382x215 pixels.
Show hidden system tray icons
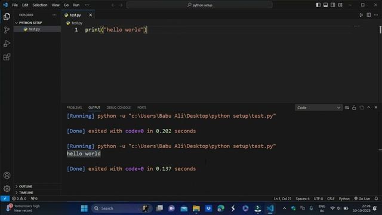[x=284, y=208]
